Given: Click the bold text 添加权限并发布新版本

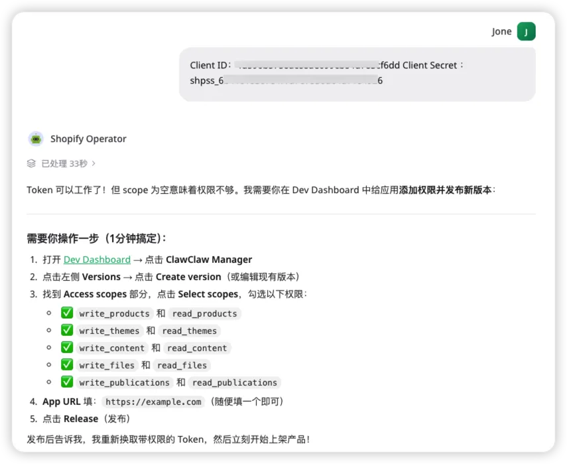Looking at the screenshot, I should (x=445, y=190).
